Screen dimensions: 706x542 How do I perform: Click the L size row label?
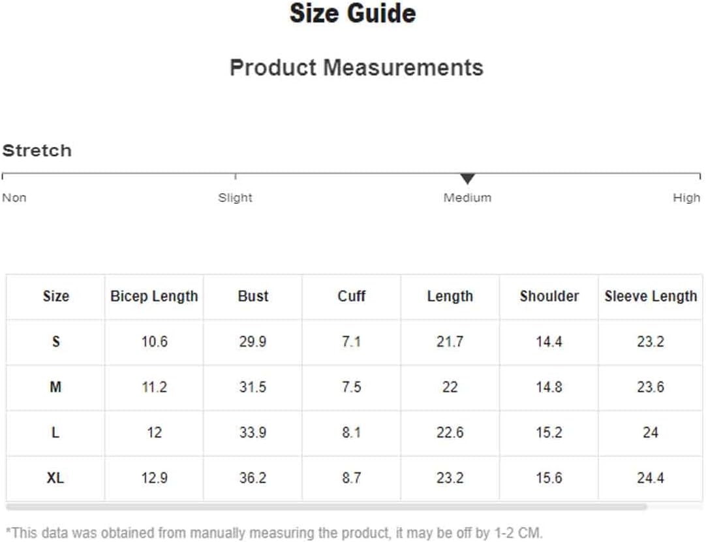(55, 432)
